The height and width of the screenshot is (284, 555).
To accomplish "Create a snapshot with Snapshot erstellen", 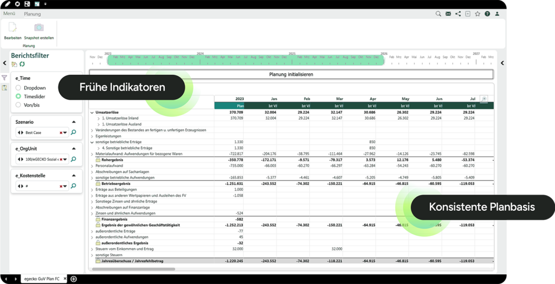I will tap(38, 28).
